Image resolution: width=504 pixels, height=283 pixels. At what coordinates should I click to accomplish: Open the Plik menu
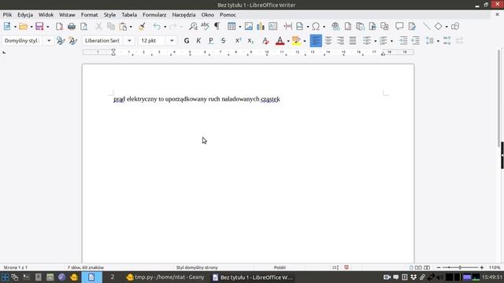7,15
